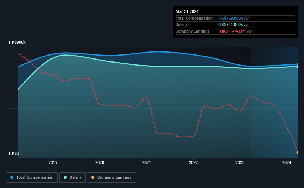This screenshot has height=188, width=304.
Task: Toggle the Company Earnings legend button
Action: pos(111,178)
